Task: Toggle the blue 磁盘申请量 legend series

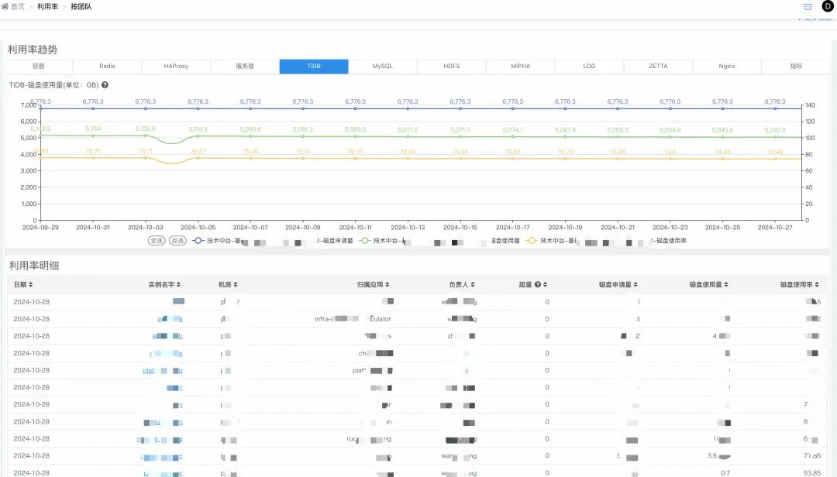Action: 272,241
